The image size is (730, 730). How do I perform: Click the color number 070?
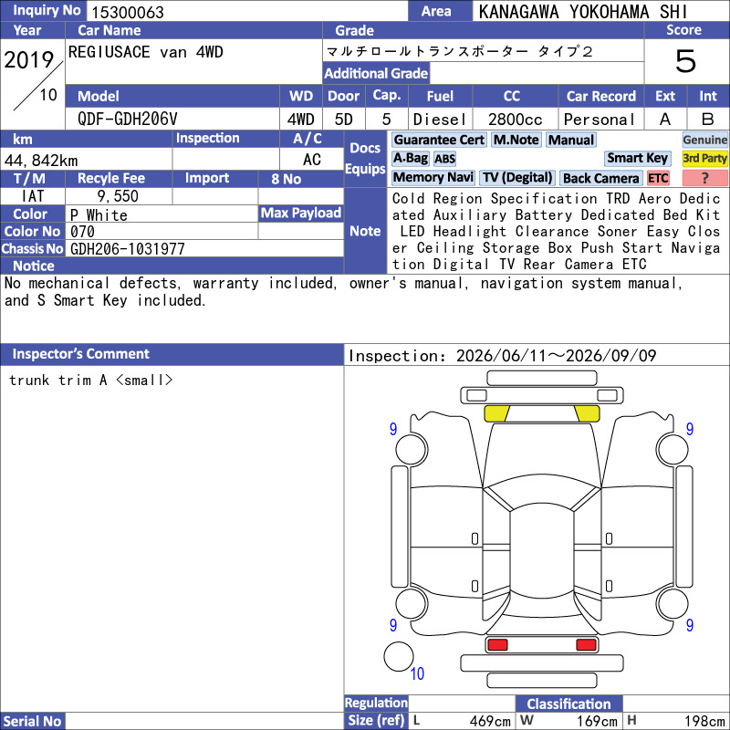82,232
